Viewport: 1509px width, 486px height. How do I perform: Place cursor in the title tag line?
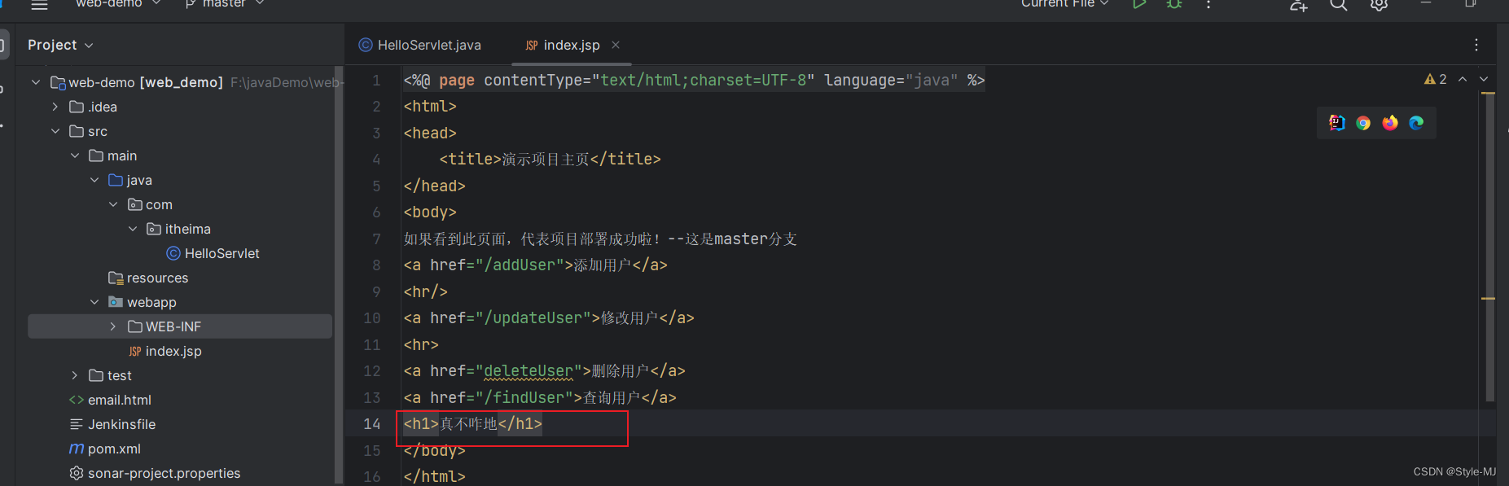point(550,159)
